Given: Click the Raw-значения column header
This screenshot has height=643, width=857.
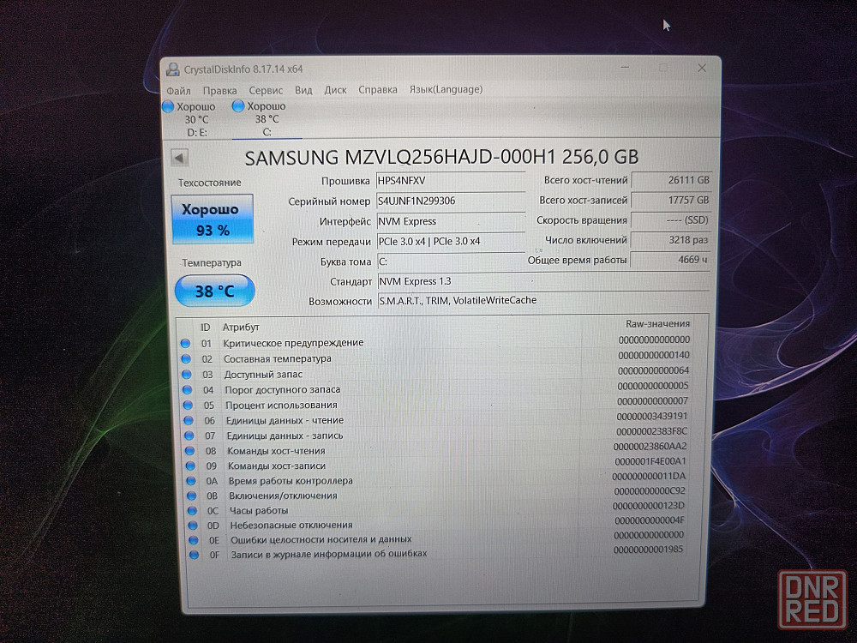Looking at the screenshot, I should click(657, 324).
